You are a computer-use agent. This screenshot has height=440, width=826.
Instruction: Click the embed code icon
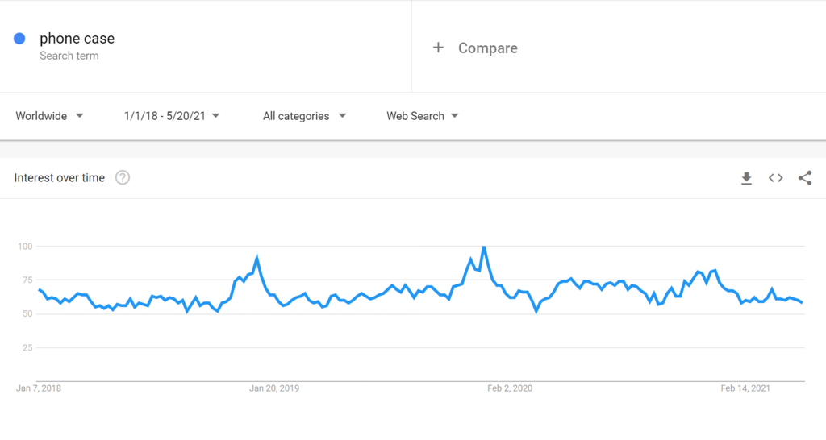tap(775, 178)
